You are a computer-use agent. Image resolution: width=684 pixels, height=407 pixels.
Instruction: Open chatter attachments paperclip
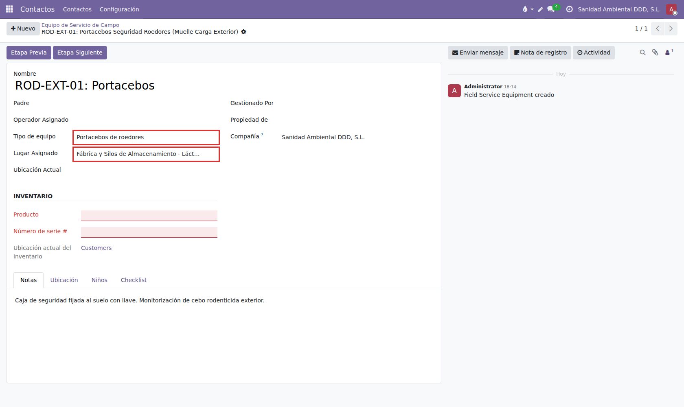[655, 53]
